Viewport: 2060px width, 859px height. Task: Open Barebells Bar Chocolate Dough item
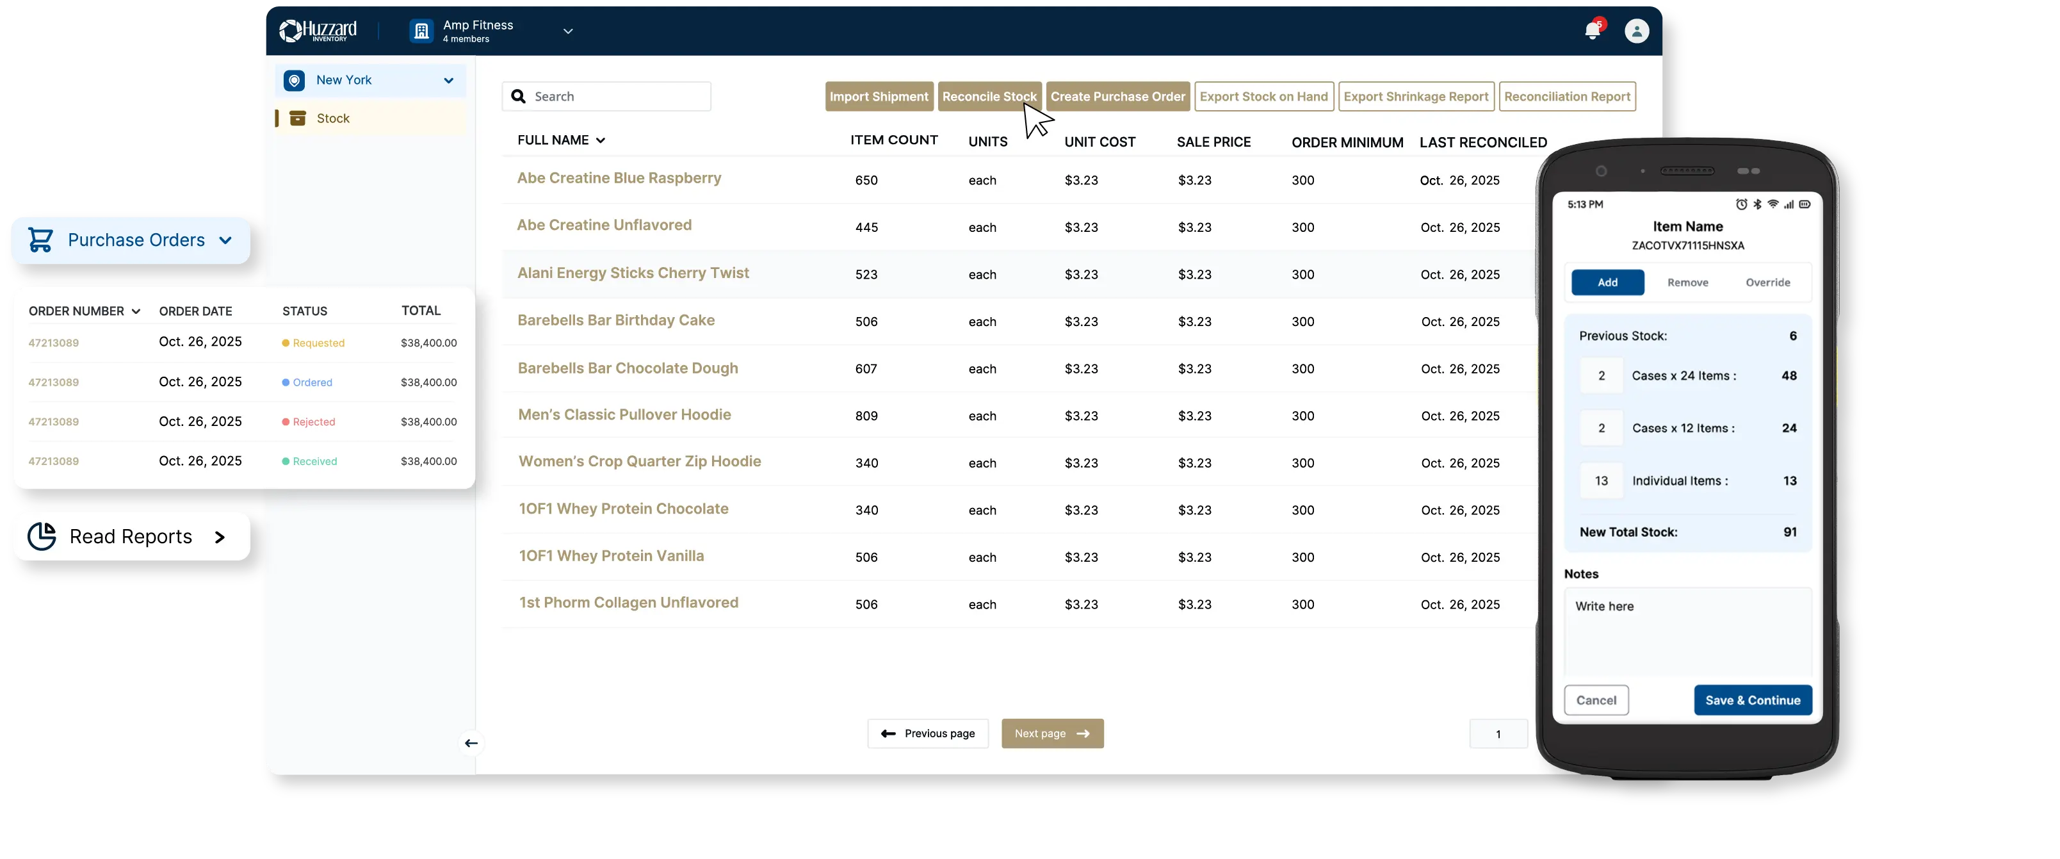tap(628, 368)
